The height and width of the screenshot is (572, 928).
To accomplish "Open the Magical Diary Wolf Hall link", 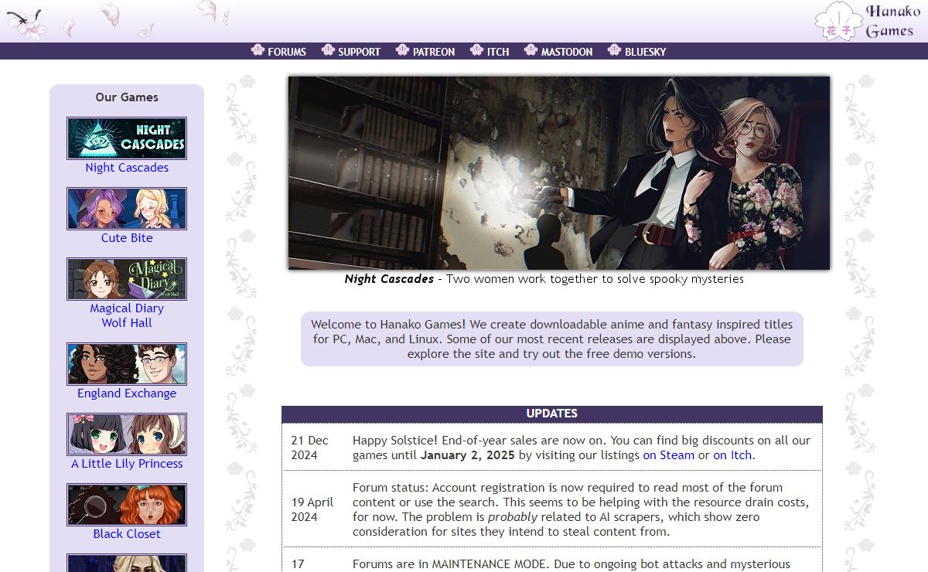I will pyautogui.click(x=127, y=315).
